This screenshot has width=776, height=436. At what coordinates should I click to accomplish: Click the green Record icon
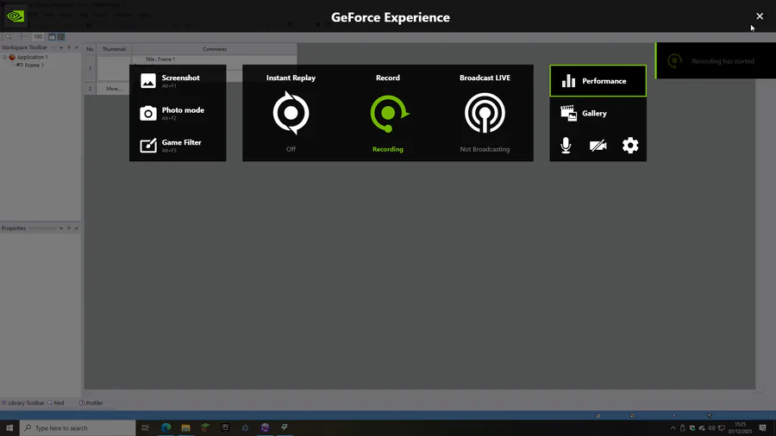tap(389, 114)
